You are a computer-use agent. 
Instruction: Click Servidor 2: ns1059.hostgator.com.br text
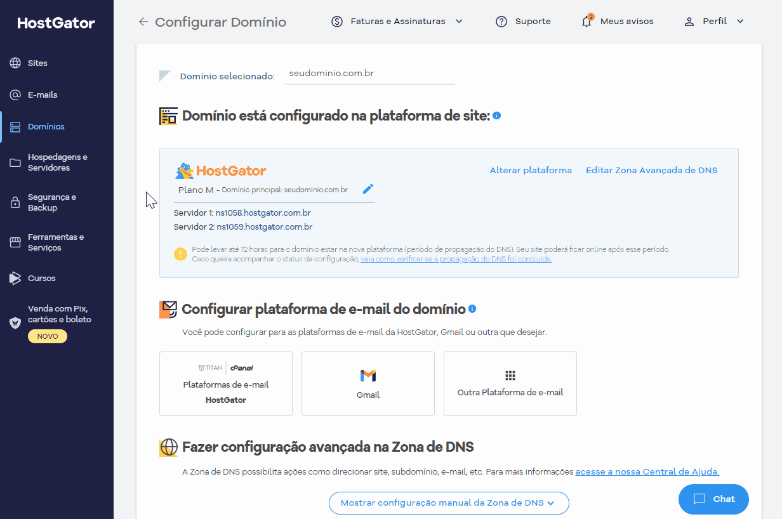pyautogui.click(x=243, y=227)
